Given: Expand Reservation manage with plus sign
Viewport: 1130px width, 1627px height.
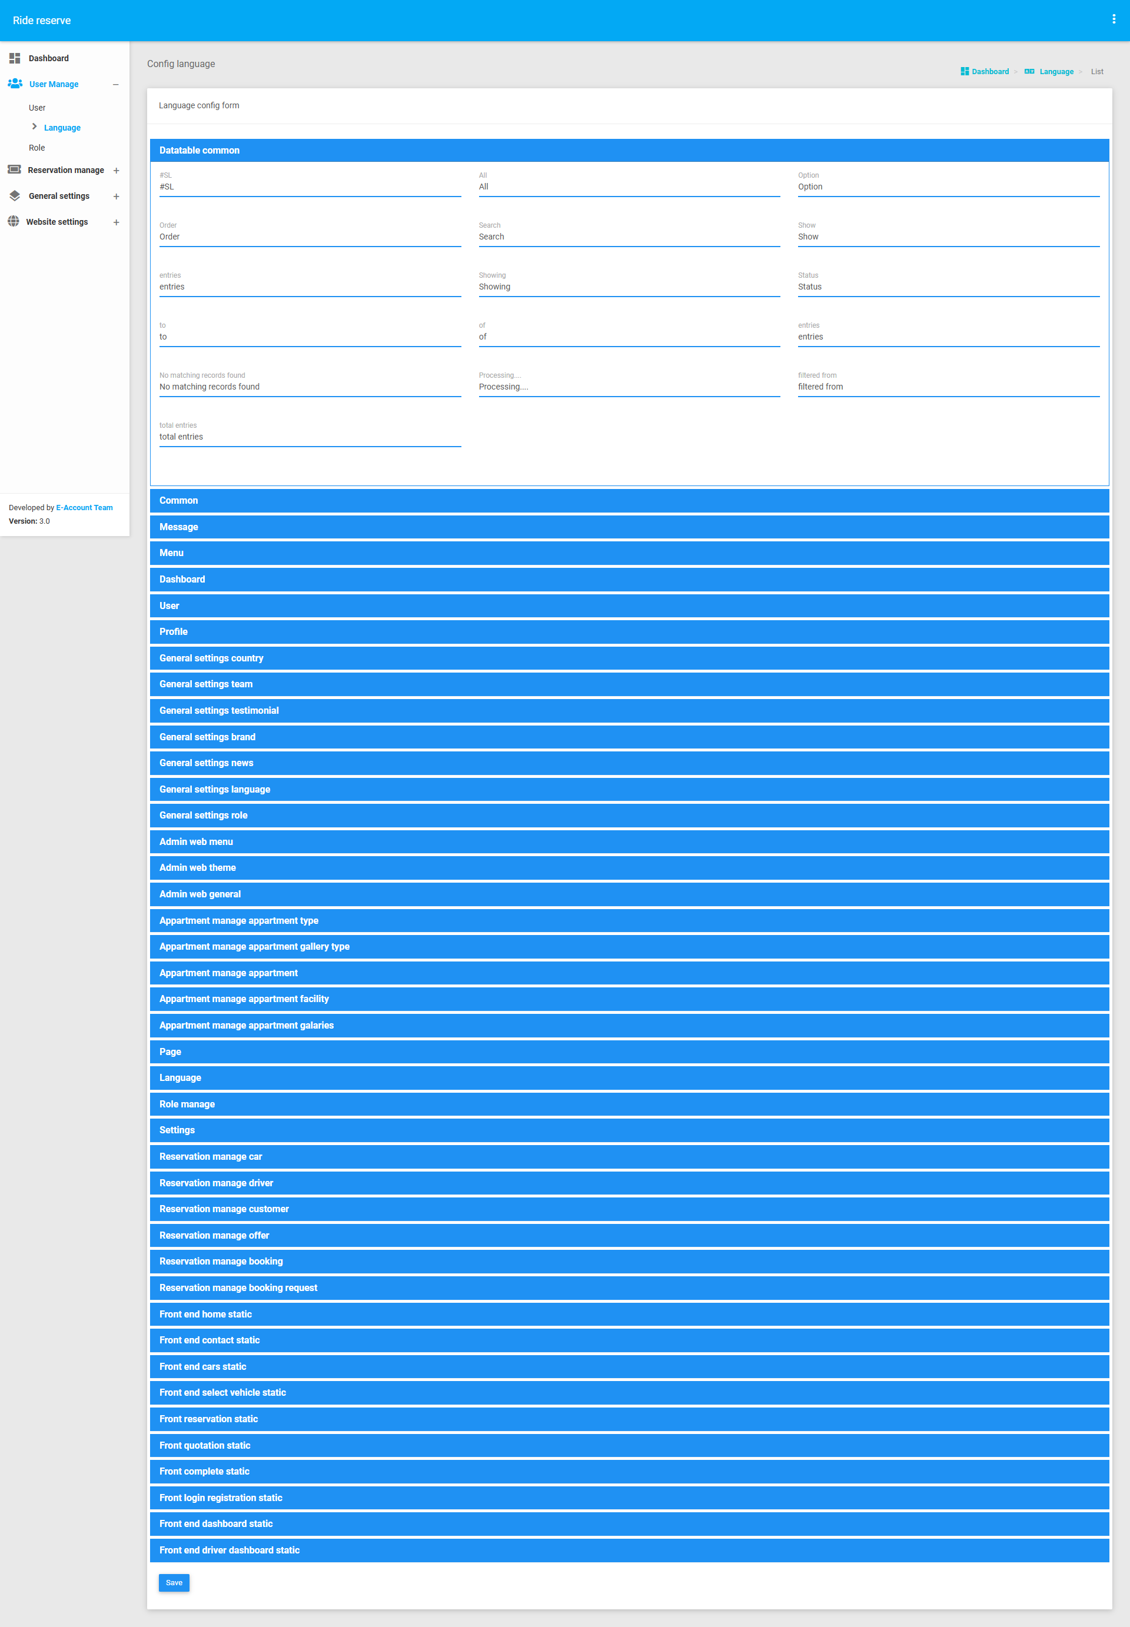Looking at the screenshot, I should click(x=116, y=171).
